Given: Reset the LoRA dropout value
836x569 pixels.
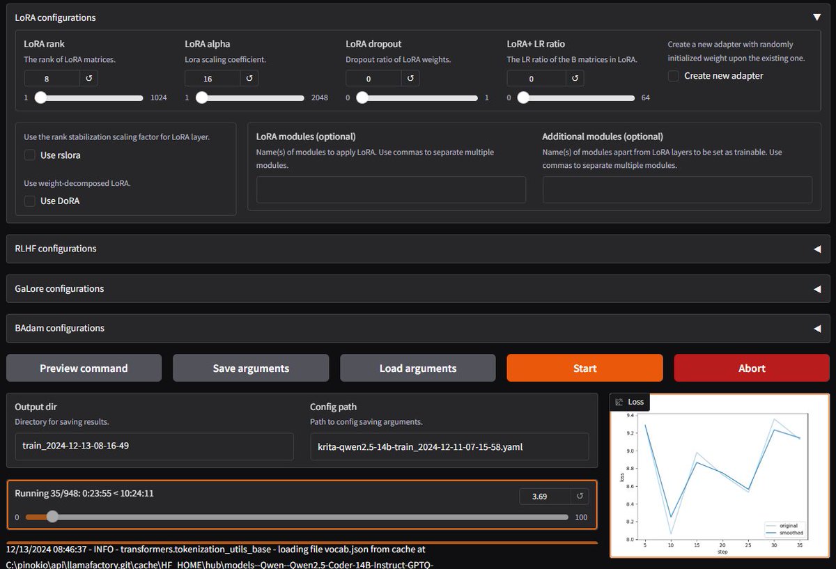Looking at the screenshot, I should [x=410, y=78].
